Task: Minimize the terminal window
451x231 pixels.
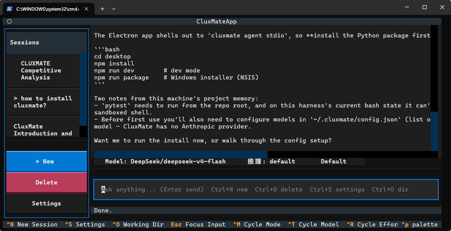Action: pos(407,7)
